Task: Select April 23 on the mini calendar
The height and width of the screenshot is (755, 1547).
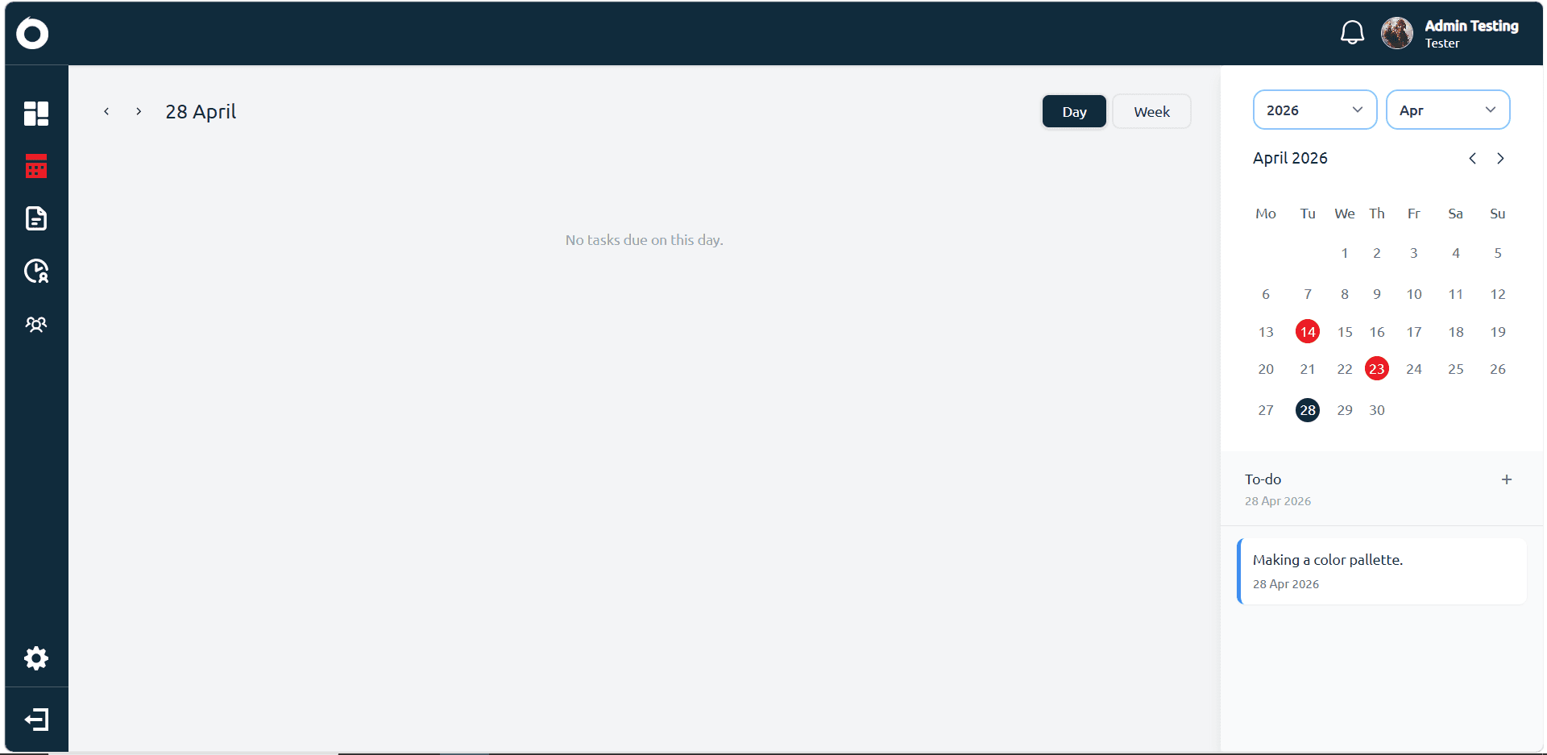Action: pos(1377,368)
